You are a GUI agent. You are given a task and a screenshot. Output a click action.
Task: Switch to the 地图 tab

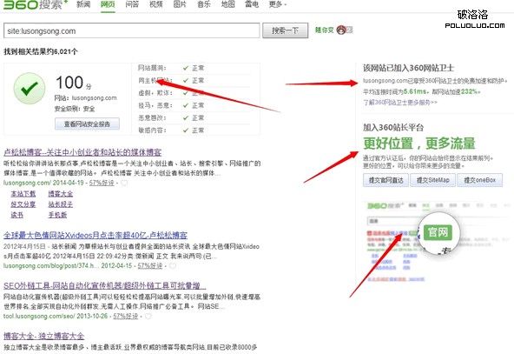[227, 4]
